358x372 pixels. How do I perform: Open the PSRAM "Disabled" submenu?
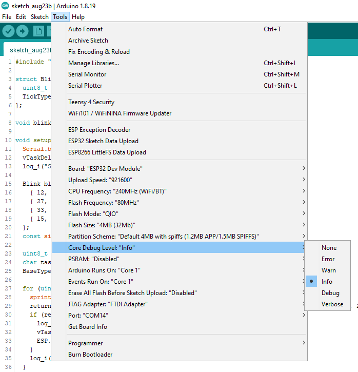(x=179, y=259)
